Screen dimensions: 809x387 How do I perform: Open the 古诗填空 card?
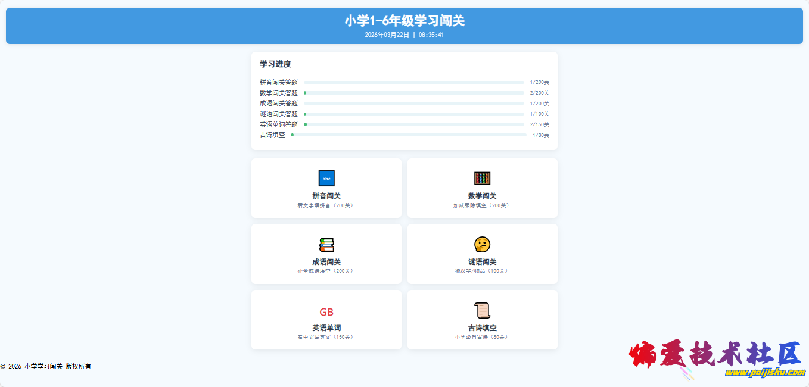(482, 320)
